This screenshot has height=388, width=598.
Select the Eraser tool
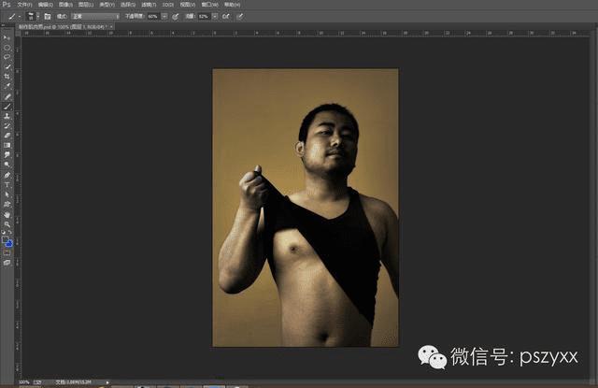(x=7, y=136)
